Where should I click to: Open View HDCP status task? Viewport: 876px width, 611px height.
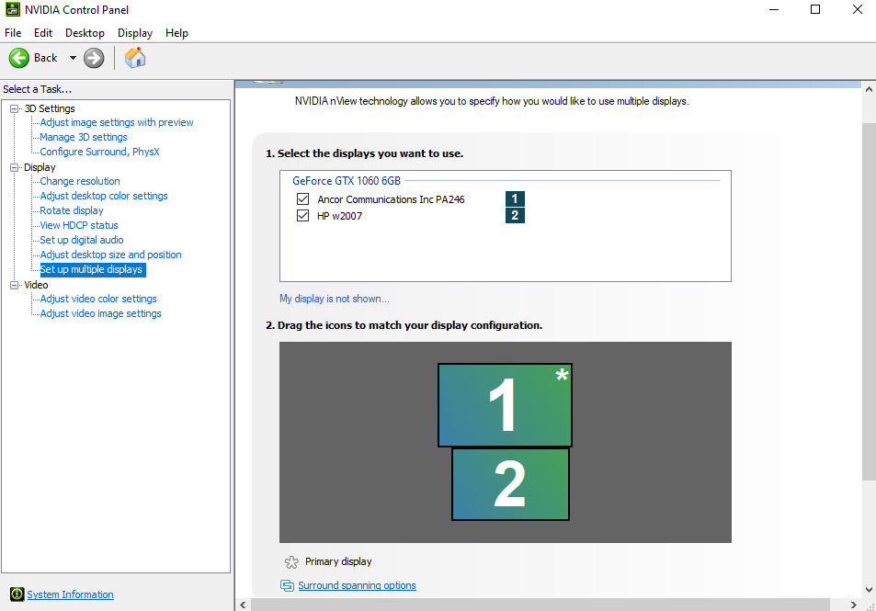pyautogui.click(x=79, y=225)
